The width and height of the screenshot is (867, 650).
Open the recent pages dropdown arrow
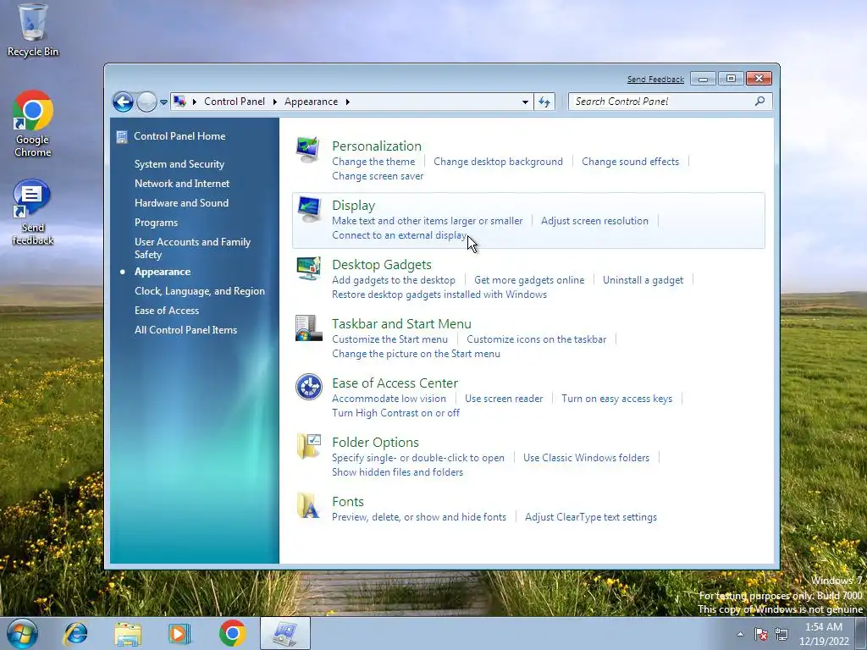pyautogui.click(x=163, y=102)
